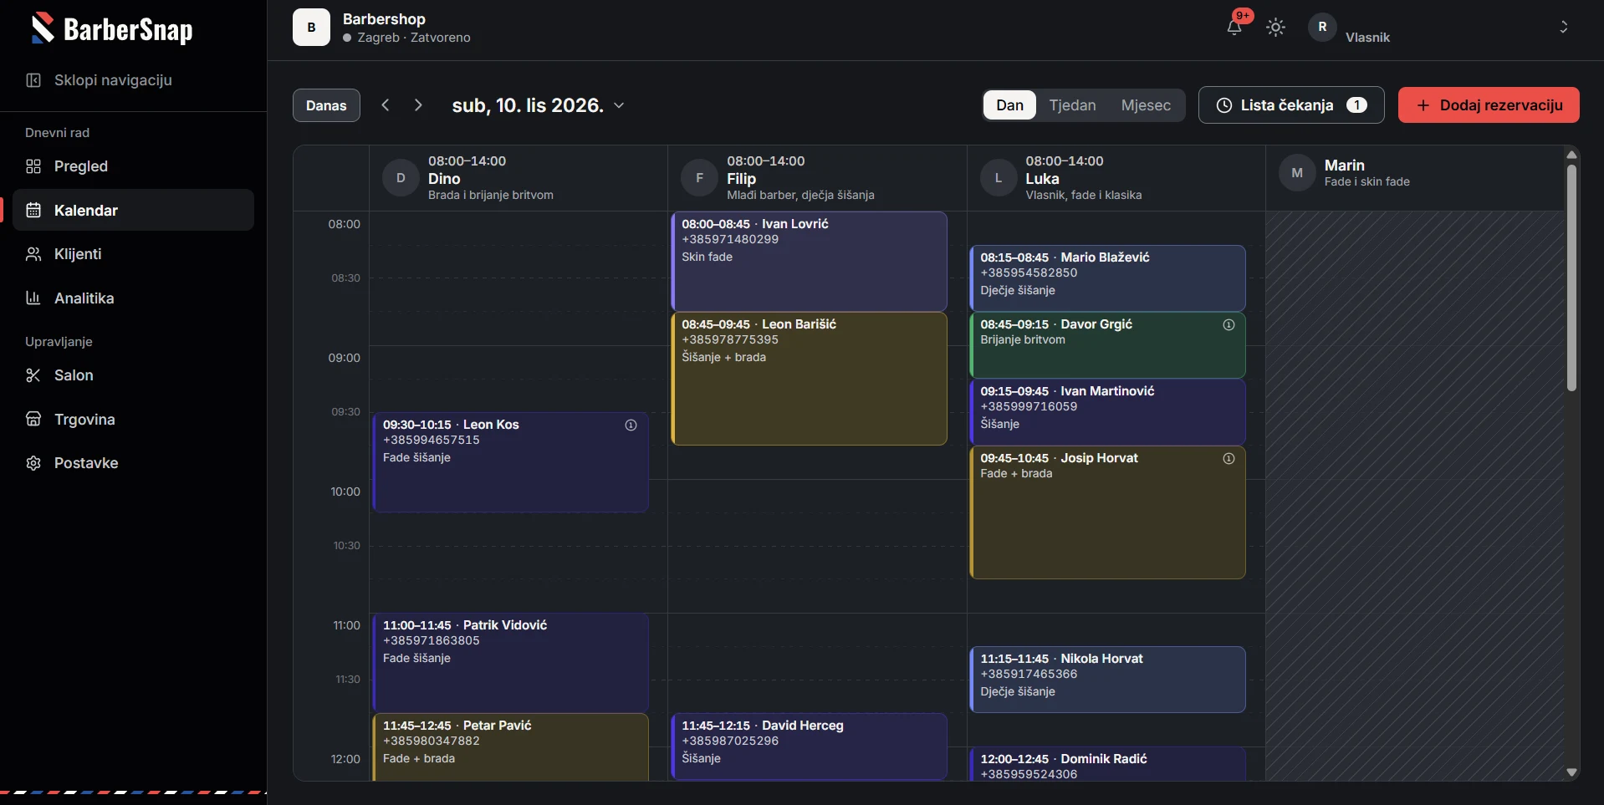Open Trgovina shop section
Screen dimensions: 1604x805
pyautogui.click(x=133, y=420)
